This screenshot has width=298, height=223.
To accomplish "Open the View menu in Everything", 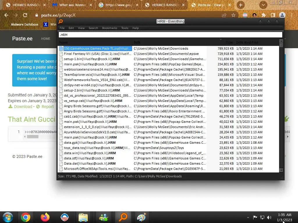I will point(81,28).
